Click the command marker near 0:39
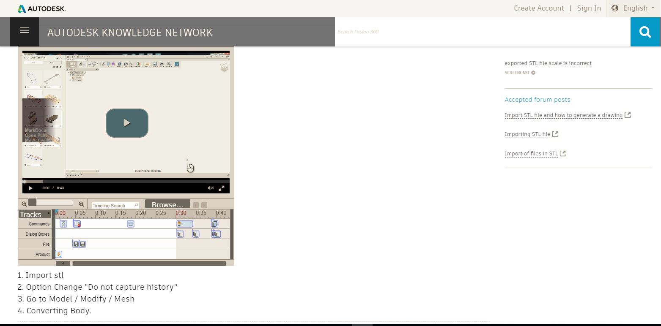Viewport: 661px width, 326px height. point(215,224)
